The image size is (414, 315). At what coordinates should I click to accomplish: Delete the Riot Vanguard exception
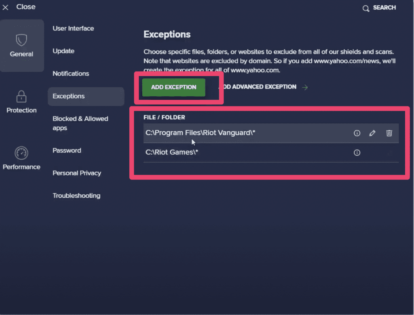[x=389, y=133]
